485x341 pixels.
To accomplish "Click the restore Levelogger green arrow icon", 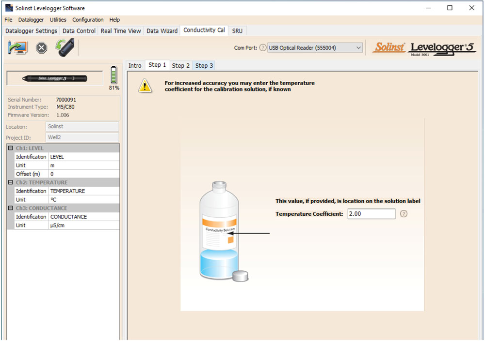I will point(64,48).
